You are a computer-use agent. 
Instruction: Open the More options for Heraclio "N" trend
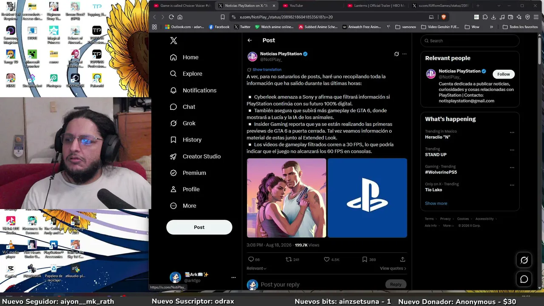(512, 132)
